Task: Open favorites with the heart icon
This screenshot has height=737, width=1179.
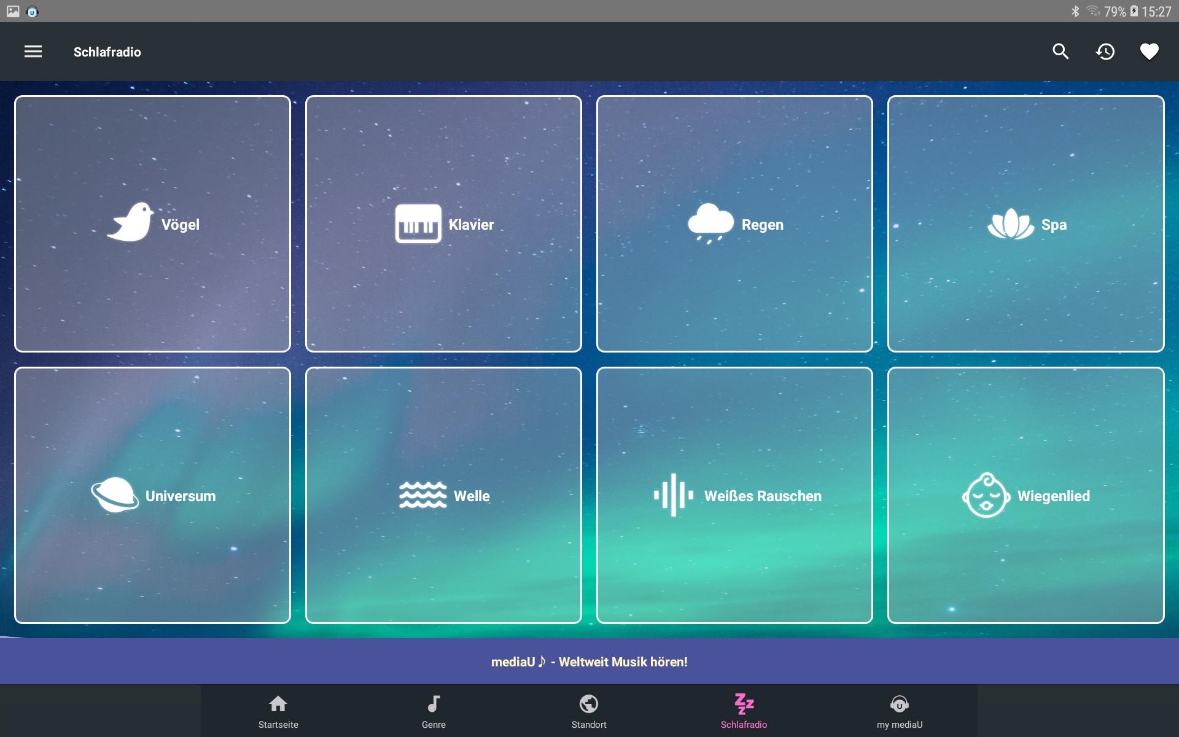Action: point(1149,52)
